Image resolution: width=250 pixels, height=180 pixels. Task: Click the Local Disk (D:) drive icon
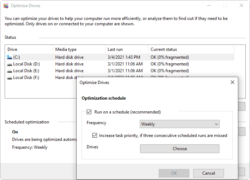(10, 64)
